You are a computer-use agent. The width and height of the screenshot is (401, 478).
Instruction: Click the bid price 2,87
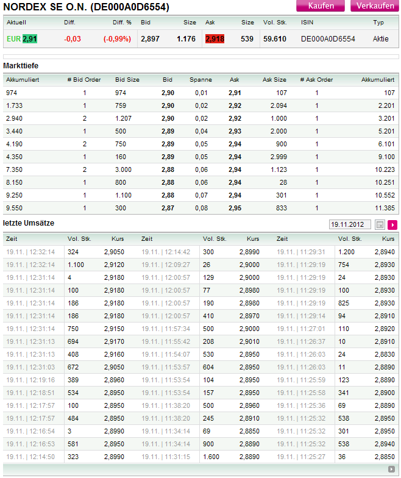168,208
